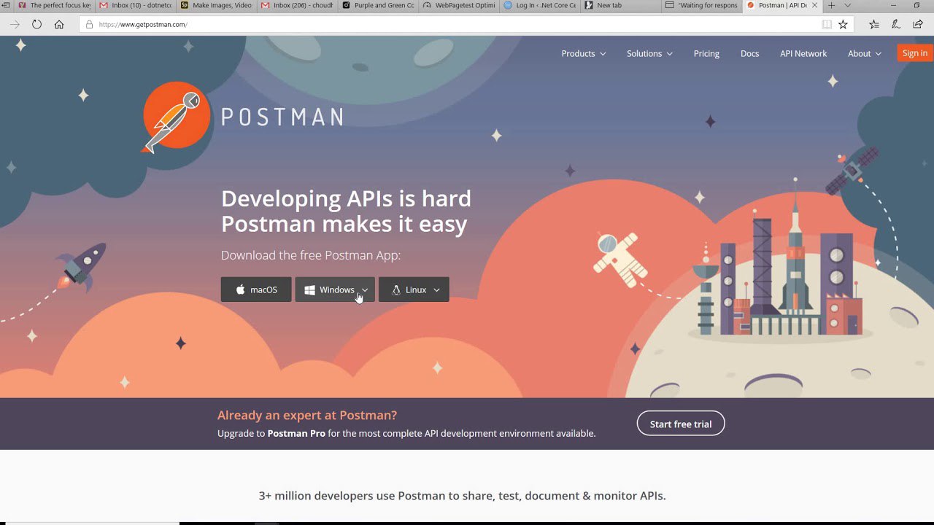
Task: Switch to 'The perfect focus key' tab
Action: [55, 5]
